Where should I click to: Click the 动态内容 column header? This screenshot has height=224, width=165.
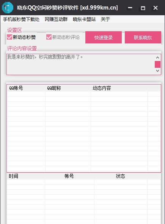(119, 88)
